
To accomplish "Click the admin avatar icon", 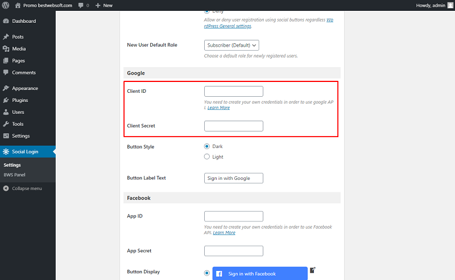I will pos(450,5).
